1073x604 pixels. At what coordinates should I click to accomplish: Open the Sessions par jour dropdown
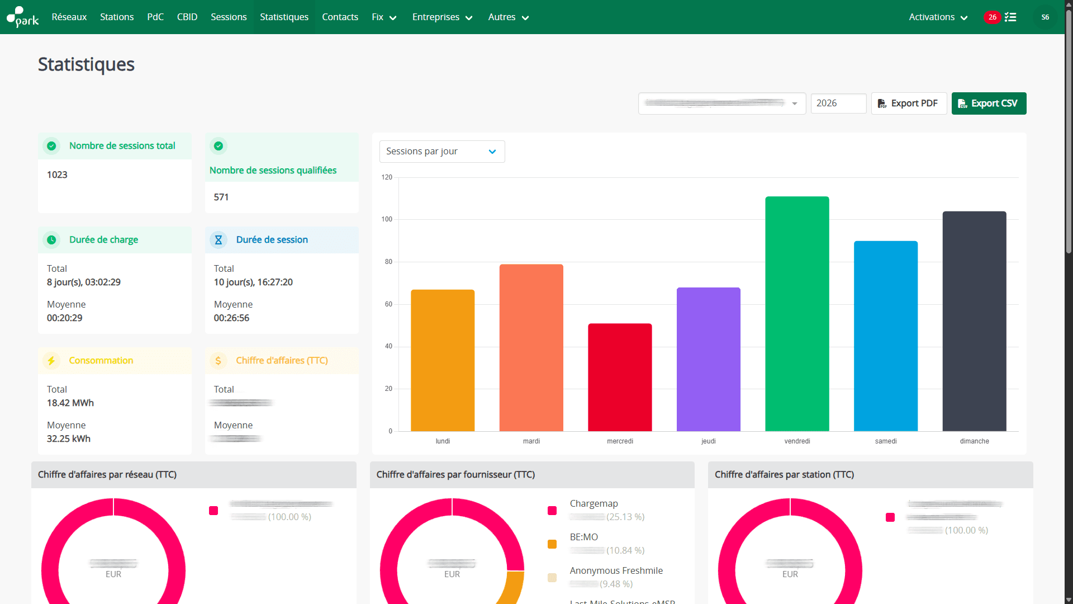[441, 152]
